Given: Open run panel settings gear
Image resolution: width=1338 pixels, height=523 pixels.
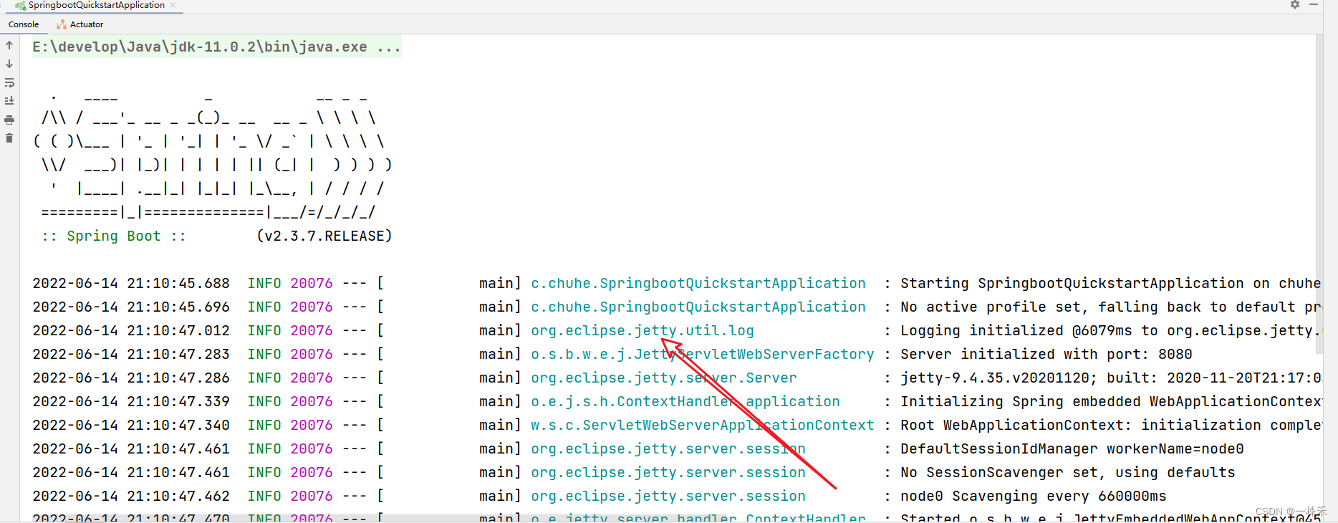Looking at the screenshot, I should [x=1295, y=4].
